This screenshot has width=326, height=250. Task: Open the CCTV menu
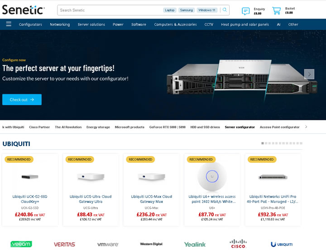point(209,25)
